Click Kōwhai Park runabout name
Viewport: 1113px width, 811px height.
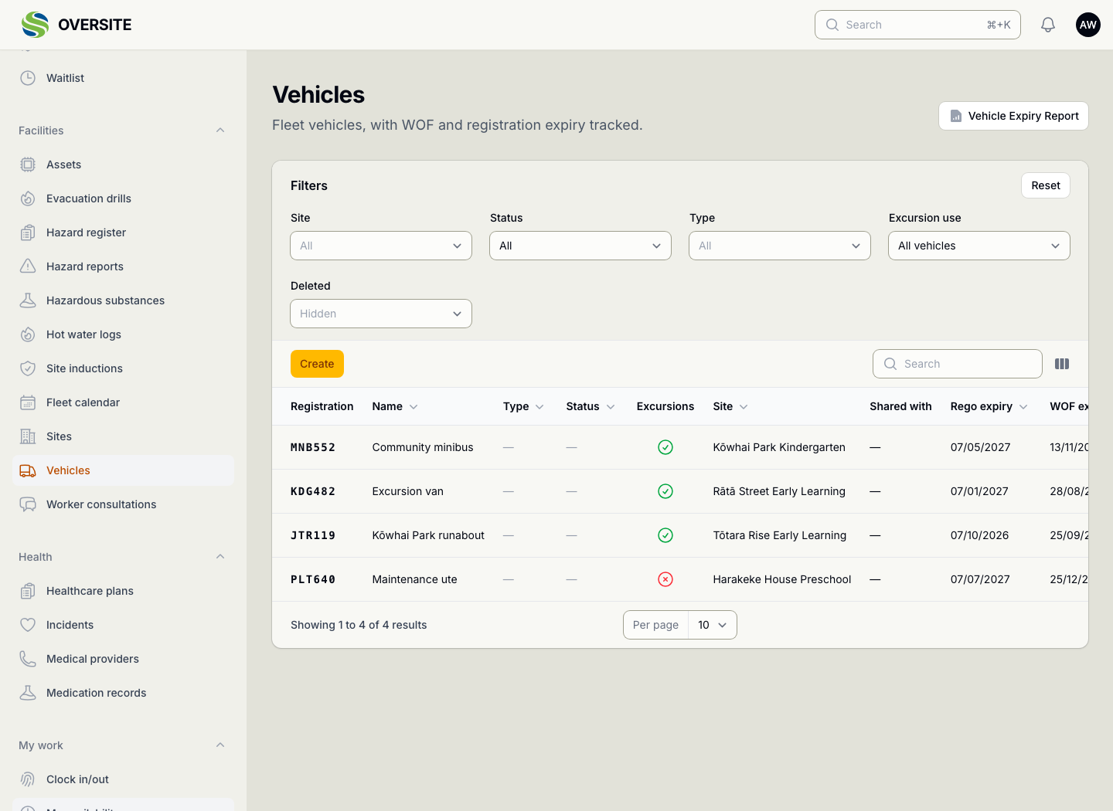click(x=428, y=535)
